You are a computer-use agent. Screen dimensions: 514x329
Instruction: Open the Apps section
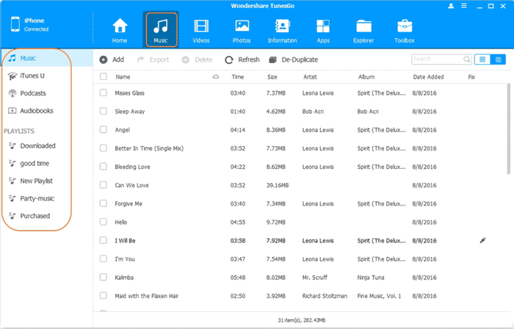coord(323,30)
